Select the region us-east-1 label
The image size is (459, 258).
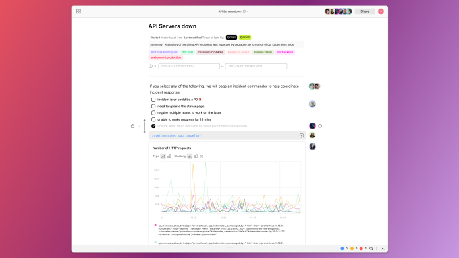pos(238,52)
